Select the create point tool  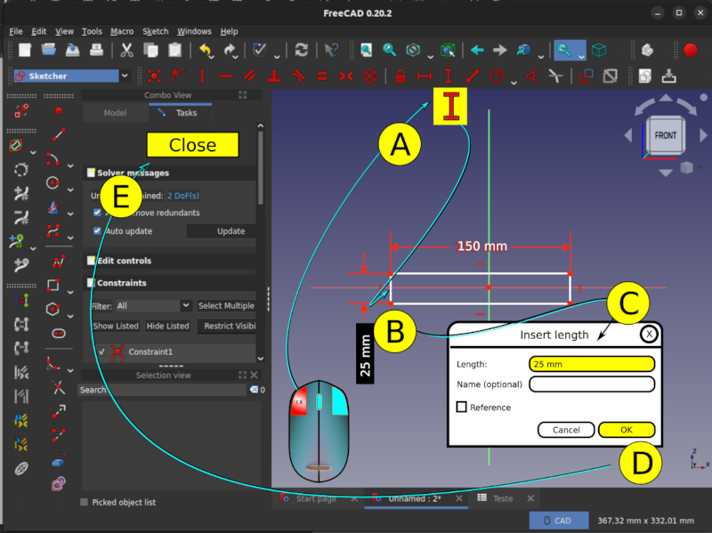coord(59,110)
